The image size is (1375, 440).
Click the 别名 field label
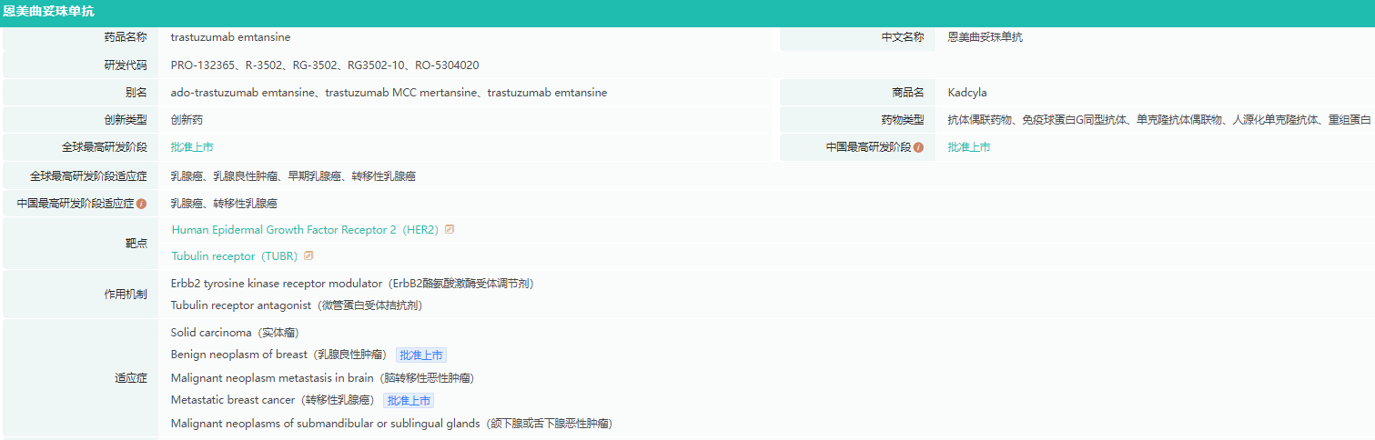pyautogui.click(x=136, y=93)
